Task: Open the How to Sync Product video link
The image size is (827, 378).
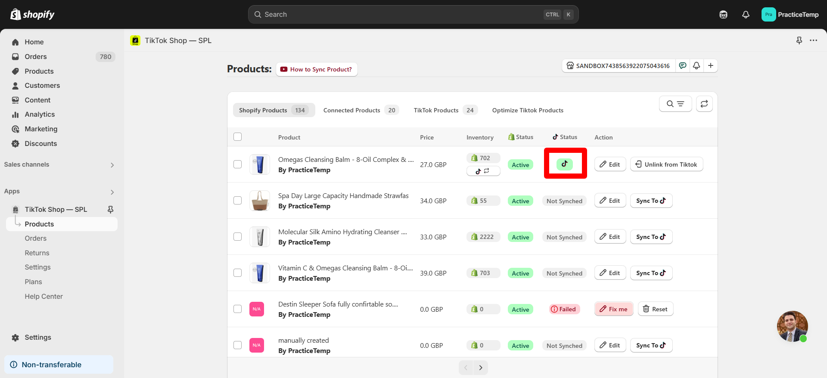Action: (x=317, y=69)
